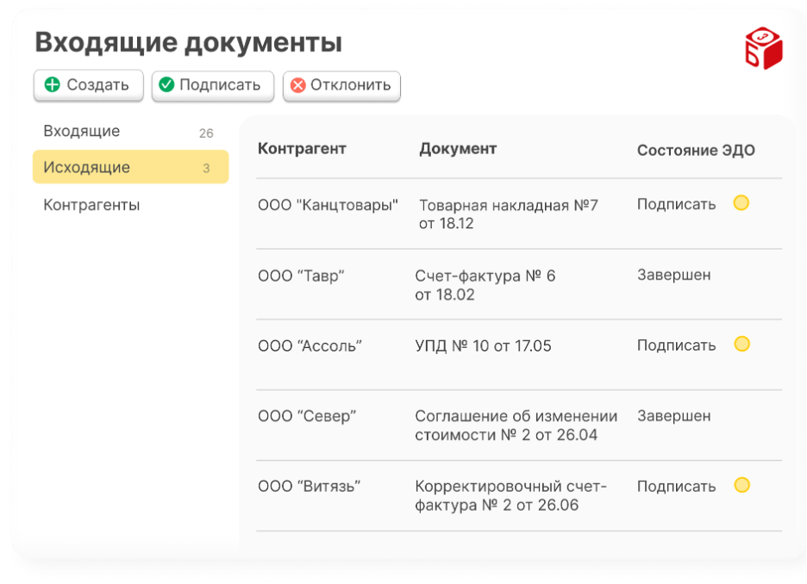Open Корректировочный счет-фактура № 2 от 26.06
This screenshot has width=807, height=584.
510,495
